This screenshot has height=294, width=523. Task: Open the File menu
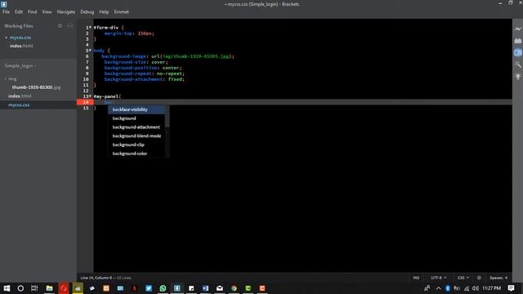click(x=6, y=11)
